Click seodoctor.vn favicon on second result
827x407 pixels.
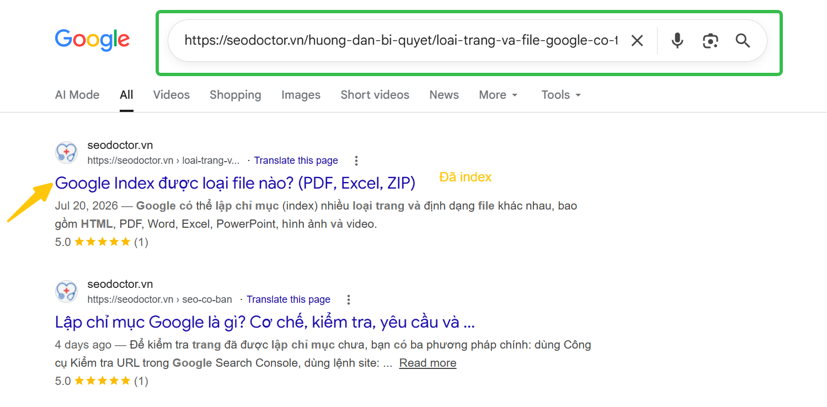pyautogui.click(x=66, y=291)
